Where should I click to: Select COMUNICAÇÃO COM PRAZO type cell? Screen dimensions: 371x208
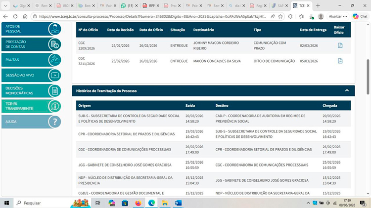click(x=270, y=45)
